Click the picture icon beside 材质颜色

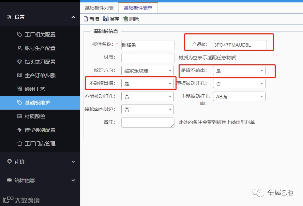pyautogui.click(x=19, y=116)
